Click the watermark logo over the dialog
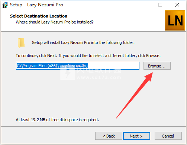187x145 pixels. click(68, 73)
